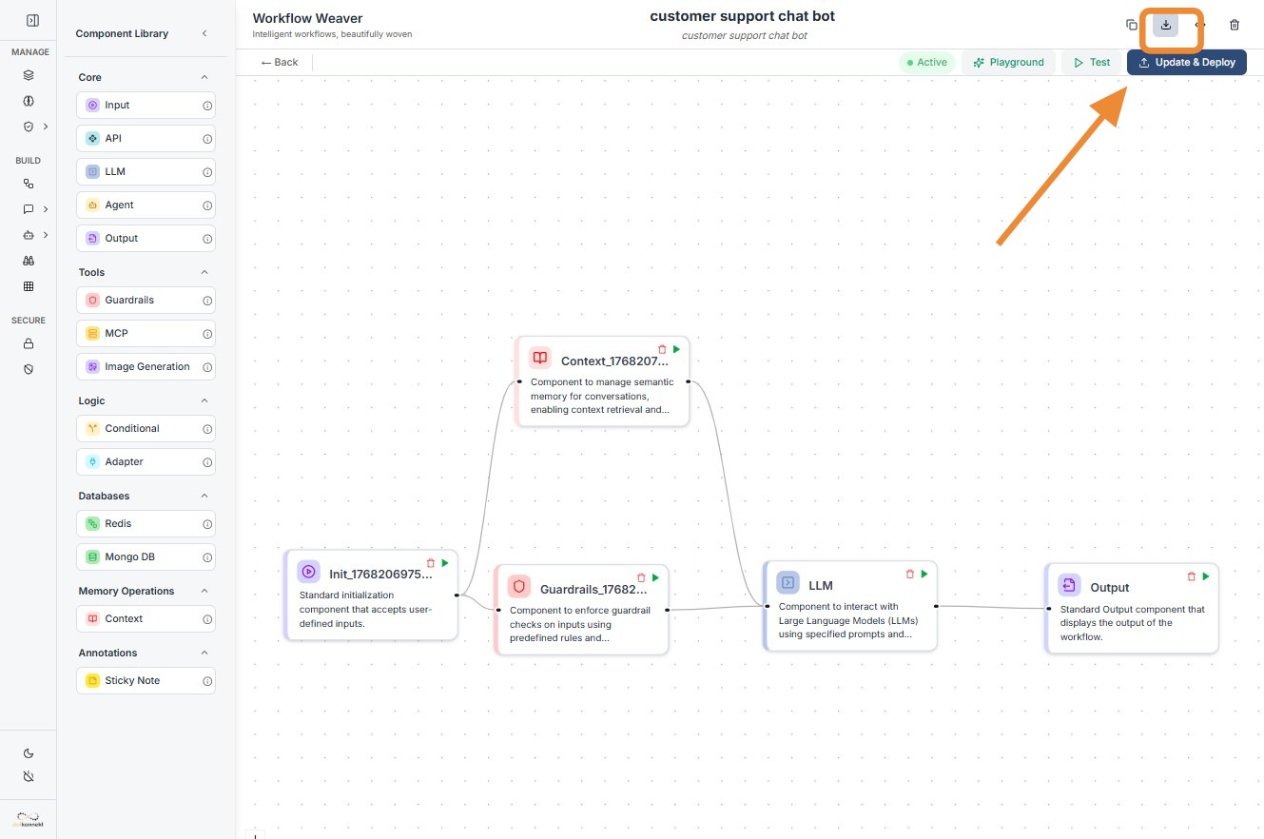Click the lock icon under SECURE
1264x839 pixels.
pos(29,343)
